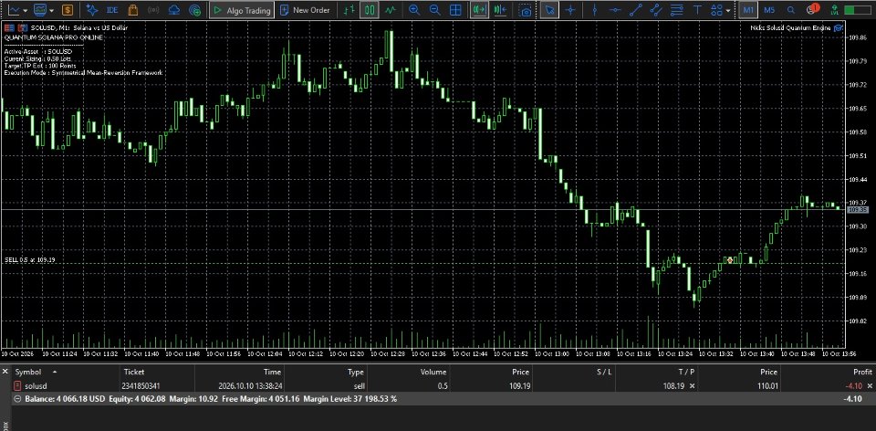Click the copy trading radar icon
Image resolution: width=876 pixels, height=431 pixels.
point(195,10)
